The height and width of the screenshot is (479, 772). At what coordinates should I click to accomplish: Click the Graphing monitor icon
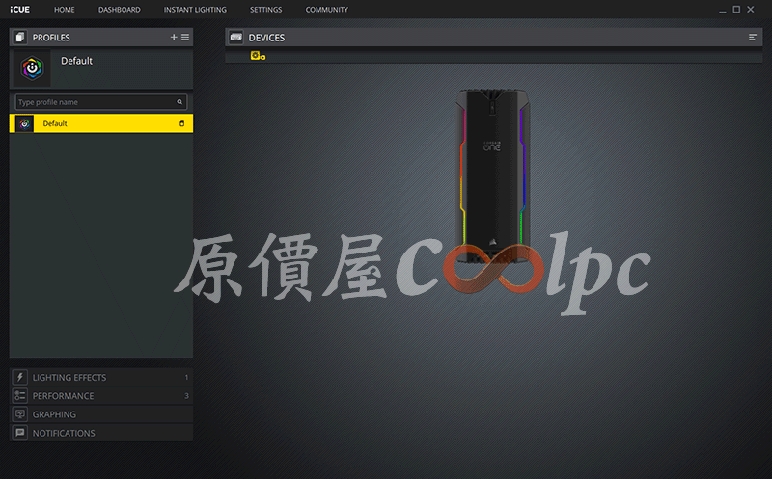(19, 414)
